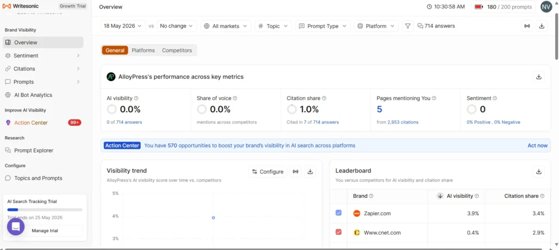Click the clock icon in header
Screen dimensions: 559x250
point(429,7)
